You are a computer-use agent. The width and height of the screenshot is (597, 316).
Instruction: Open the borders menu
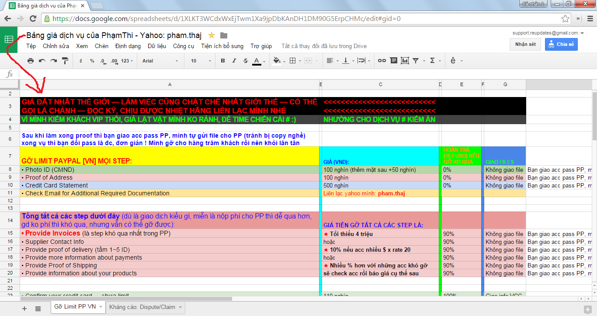(295, 61)
